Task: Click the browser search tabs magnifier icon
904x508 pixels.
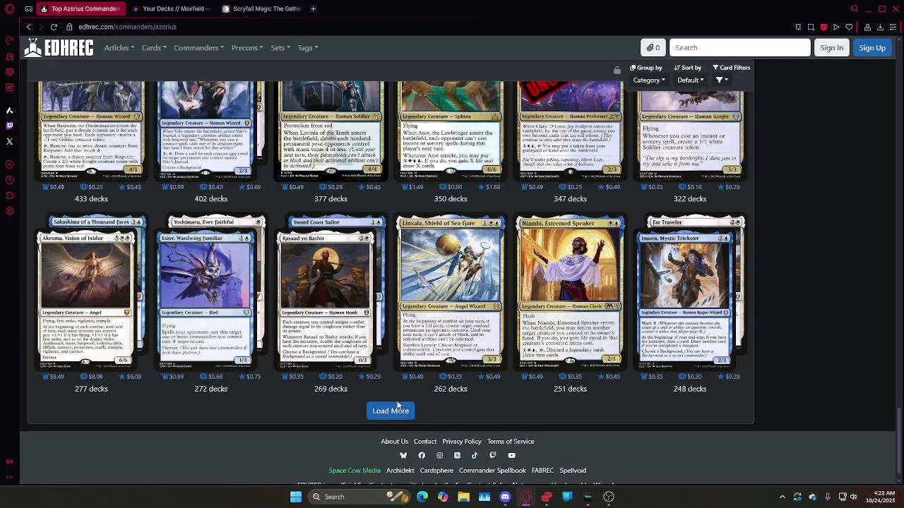Action: pos(855,8)
